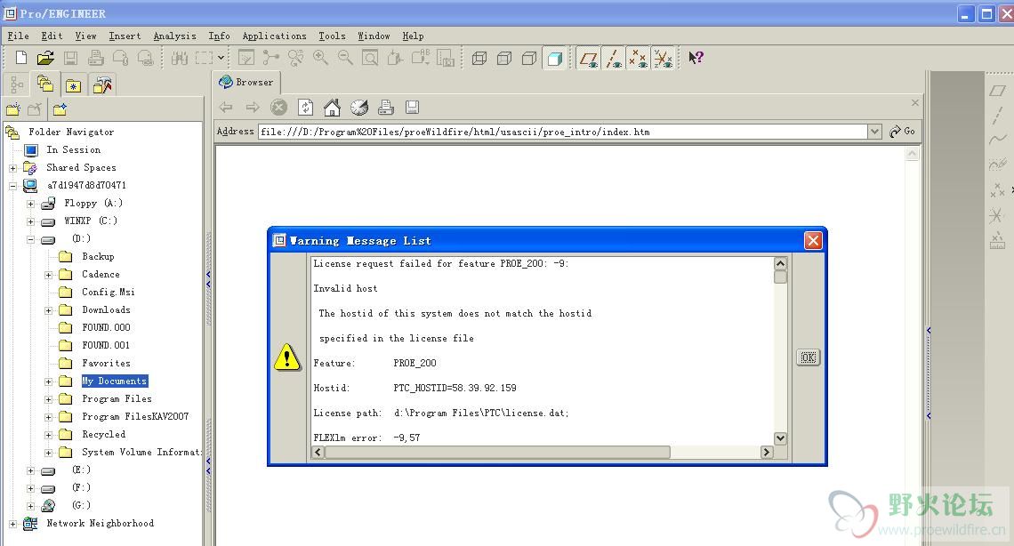This screenshot has height=546, width=1014.
Task: Click the Zoom In magnifier icon
Action: (320, 58)
